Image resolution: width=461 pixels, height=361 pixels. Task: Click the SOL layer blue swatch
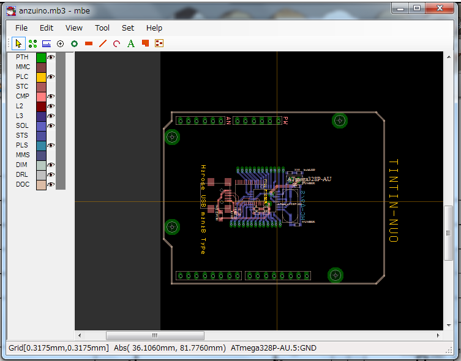tap(41, 126)
